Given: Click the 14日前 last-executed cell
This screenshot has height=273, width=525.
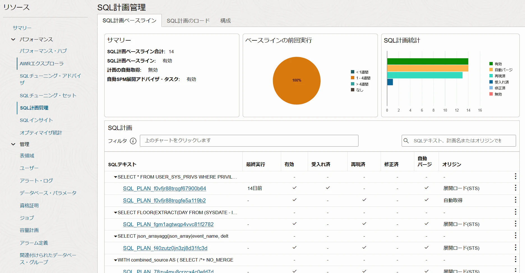Looking at the screenshot, I should tap(255, 188).
